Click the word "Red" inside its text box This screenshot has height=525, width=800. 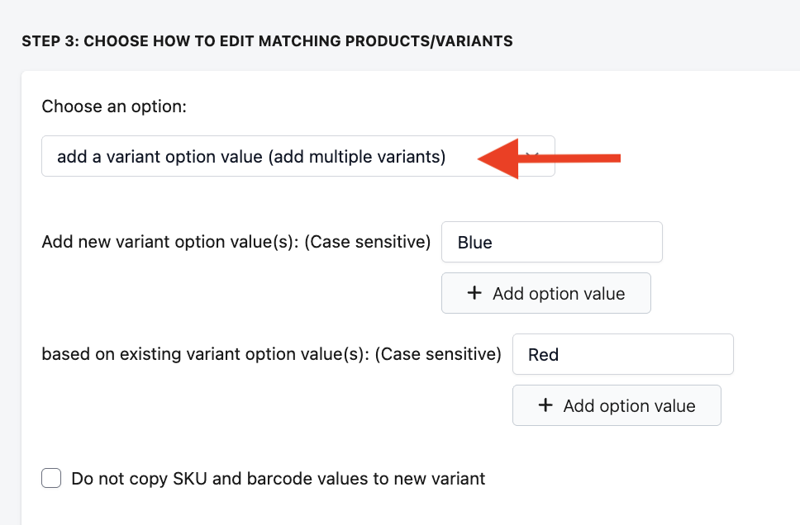(x=544, y=355)
